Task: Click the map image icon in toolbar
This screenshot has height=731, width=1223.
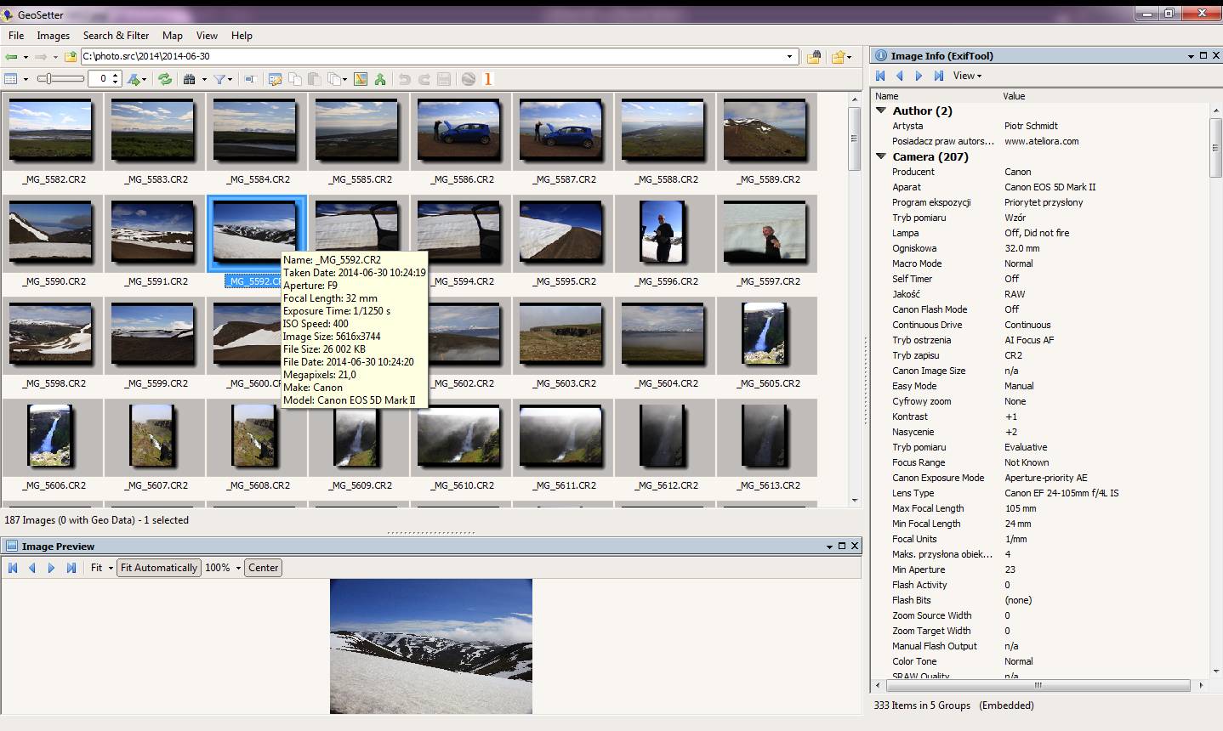Action: click(361, 79)
